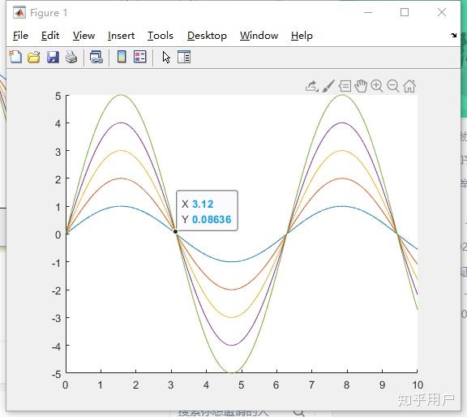
Task: Open the File menu
Action: 20,36
